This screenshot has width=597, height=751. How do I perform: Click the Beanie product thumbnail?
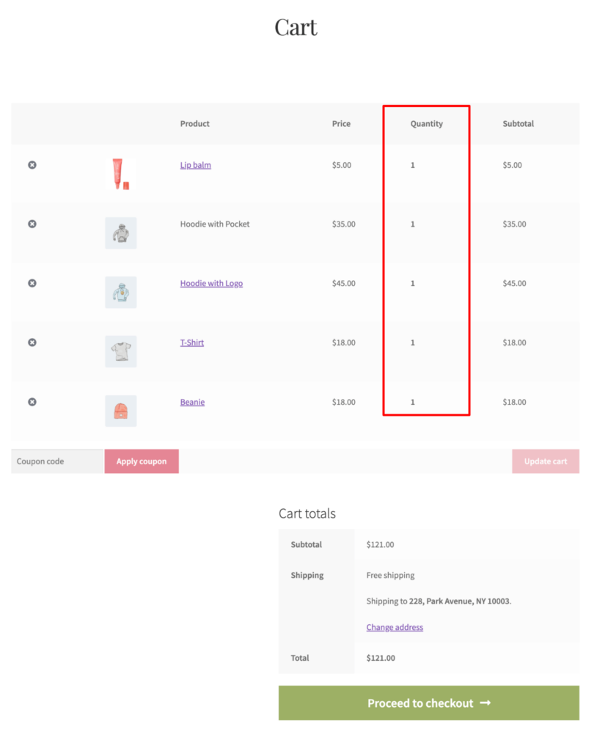click(120, 410)
